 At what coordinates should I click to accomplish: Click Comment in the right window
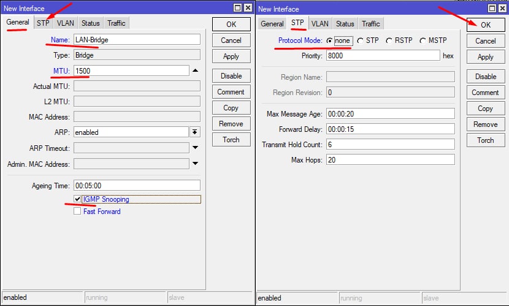coord(486,93)
